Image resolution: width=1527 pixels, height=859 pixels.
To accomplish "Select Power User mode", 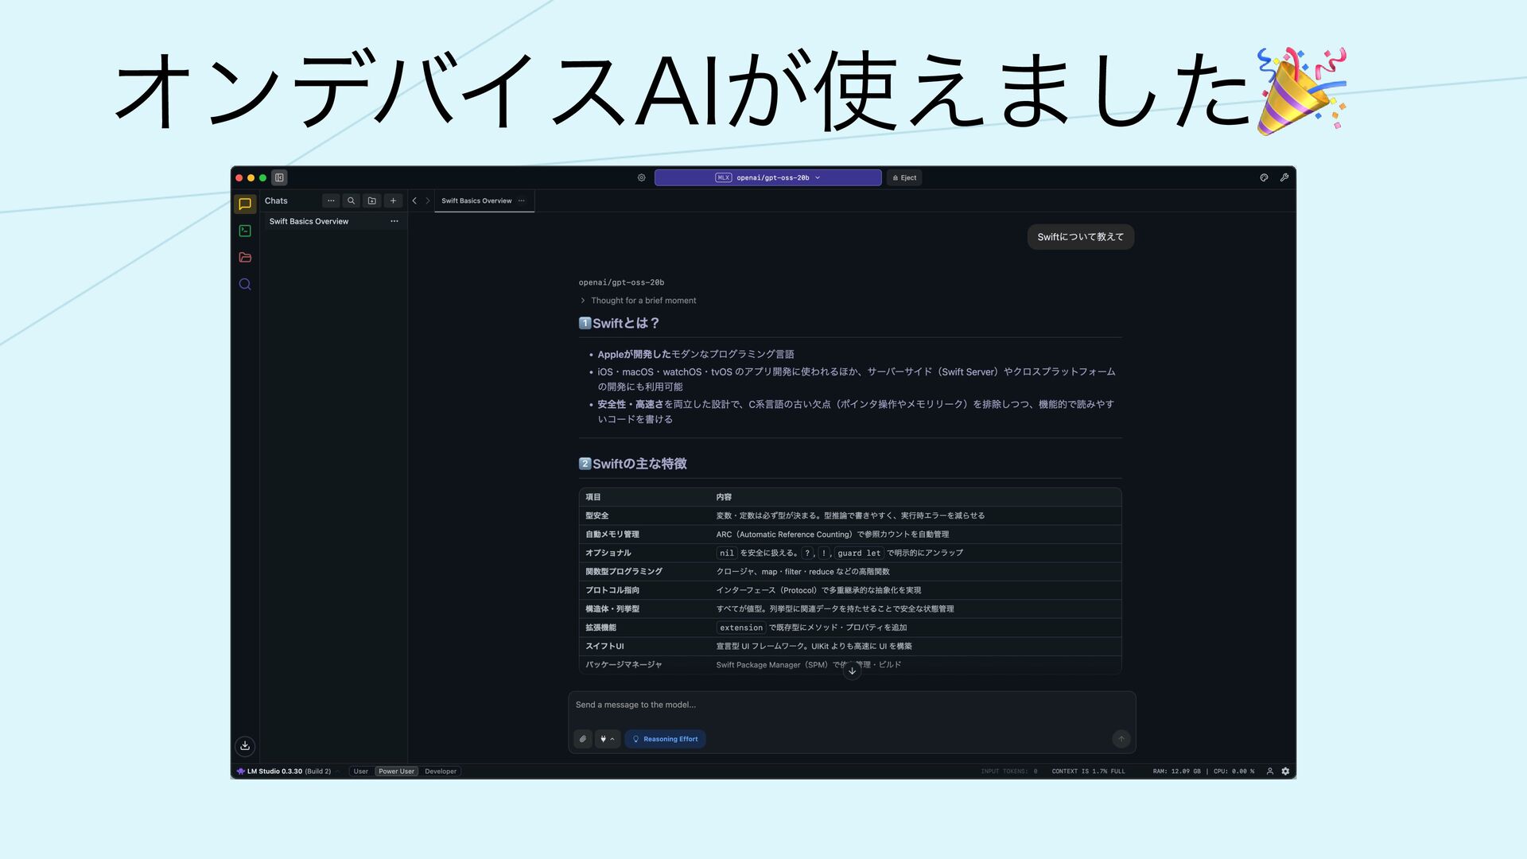I will coord(396,771).
